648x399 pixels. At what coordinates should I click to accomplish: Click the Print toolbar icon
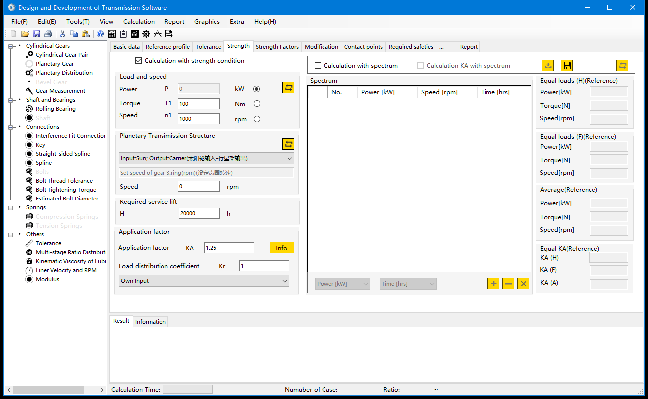click(x=48, y=34)
